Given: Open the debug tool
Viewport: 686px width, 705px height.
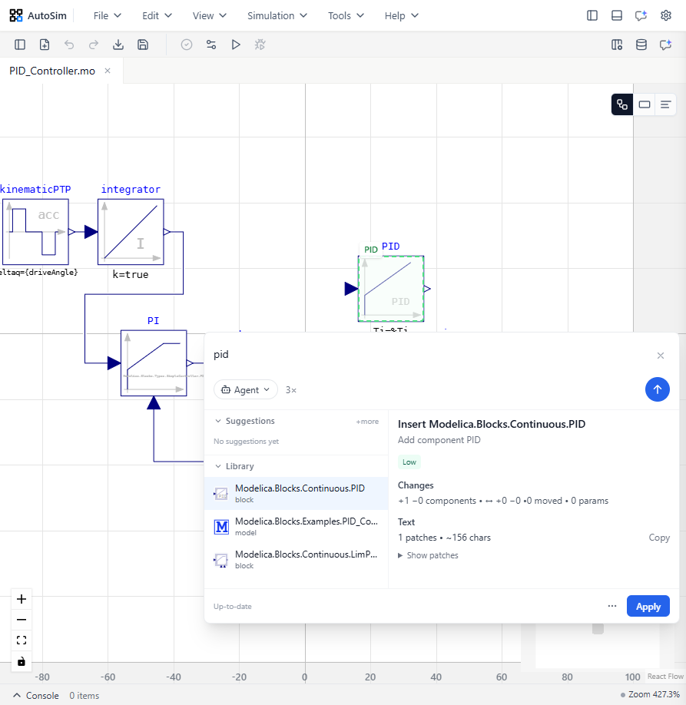Looking at the screenshot, I should click(x=260, y=45).
